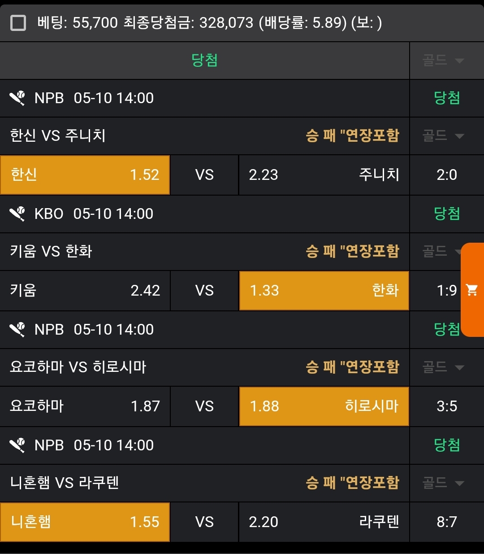Open the top 골드 dropdown in header

coord(443,60)
